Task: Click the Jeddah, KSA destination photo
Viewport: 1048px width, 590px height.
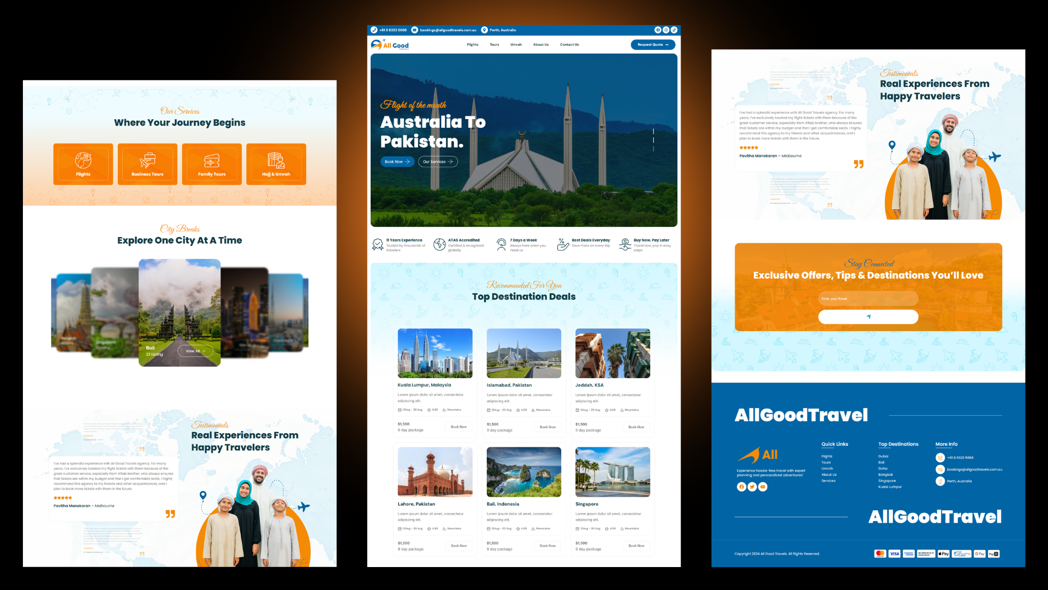Action: point(612,353)
